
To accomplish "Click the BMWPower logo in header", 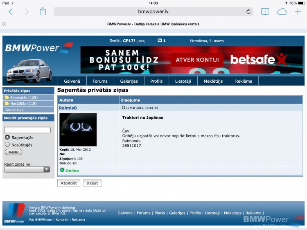I will coord(39,47).
